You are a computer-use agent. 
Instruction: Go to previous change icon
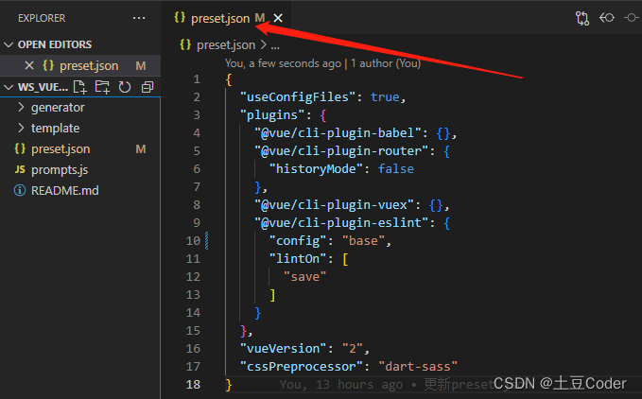[607, 18]
